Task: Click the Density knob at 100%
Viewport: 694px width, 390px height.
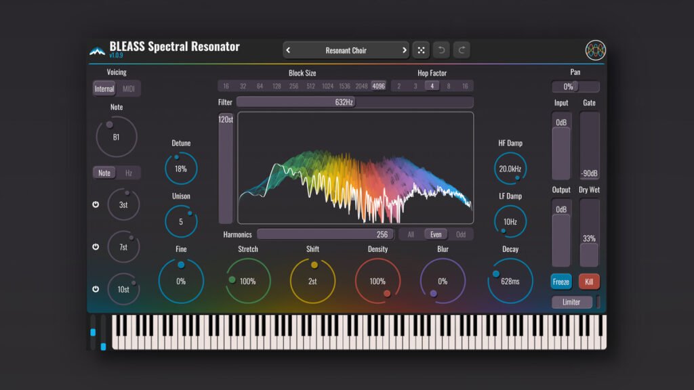Action: (377, 281)
